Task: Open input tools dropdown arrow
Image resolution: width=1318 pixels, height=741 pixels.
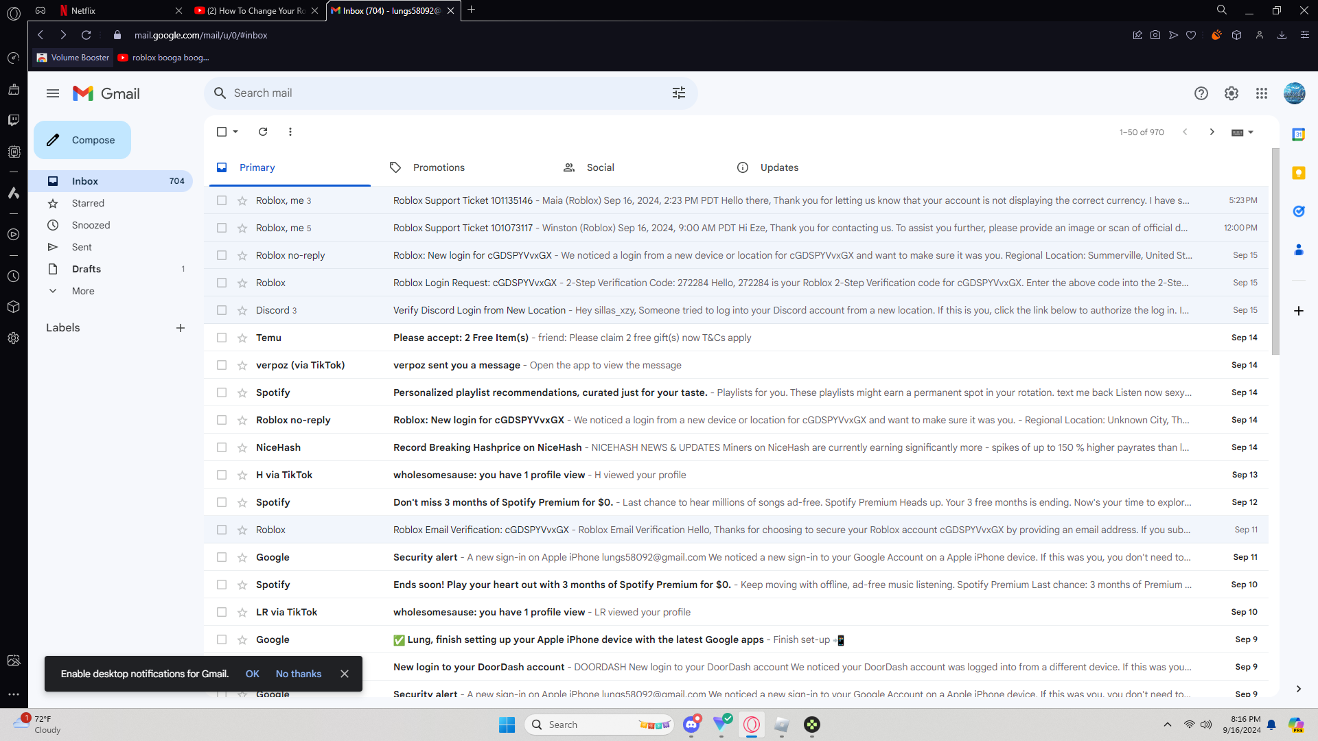Action: (1251, 132)
